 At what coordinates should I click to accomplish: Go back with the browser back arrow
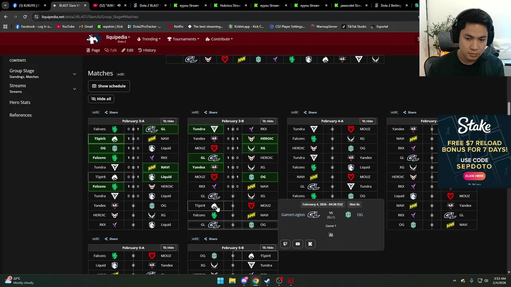pyautogui.click(x=6, y=17)
